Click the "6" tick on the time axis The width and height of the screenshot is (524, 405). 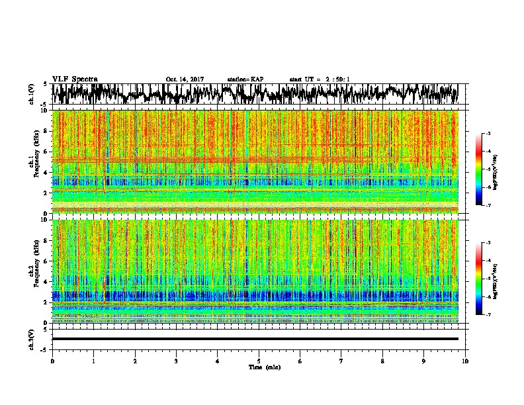[x=300, y=361]
